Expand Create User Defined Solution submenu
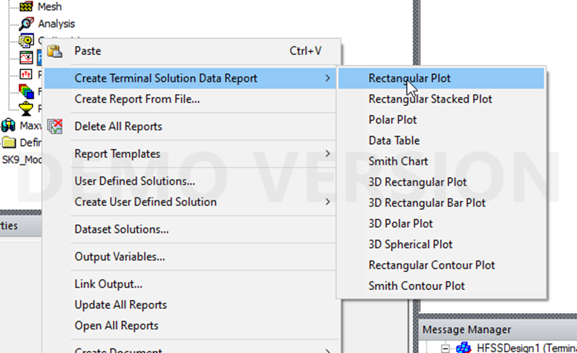Image resolution: width=577 pixels, height=353 pixels. pos(328,201)
